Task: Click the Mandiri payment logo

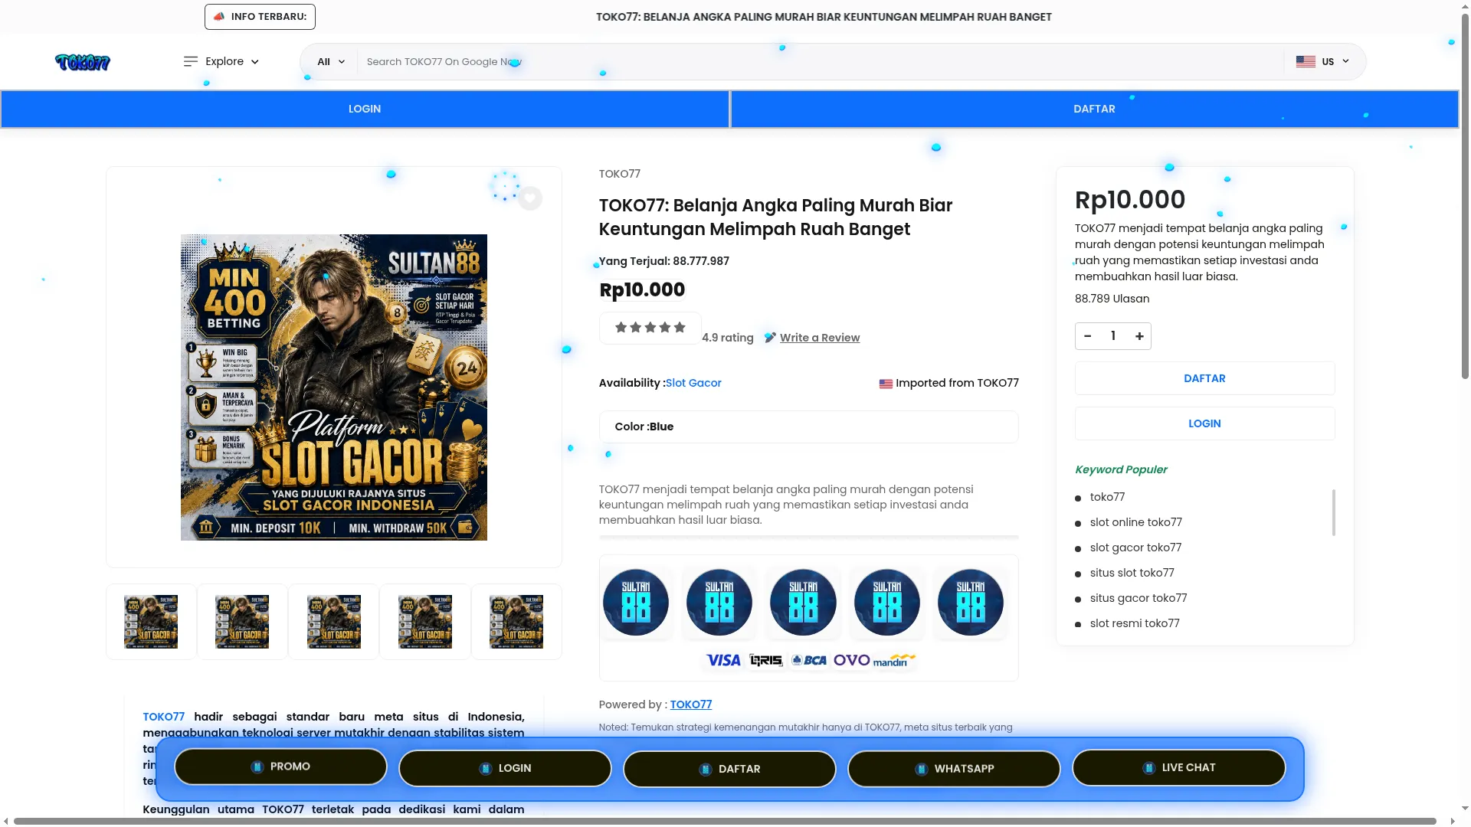Action: [x=894, y=660]
